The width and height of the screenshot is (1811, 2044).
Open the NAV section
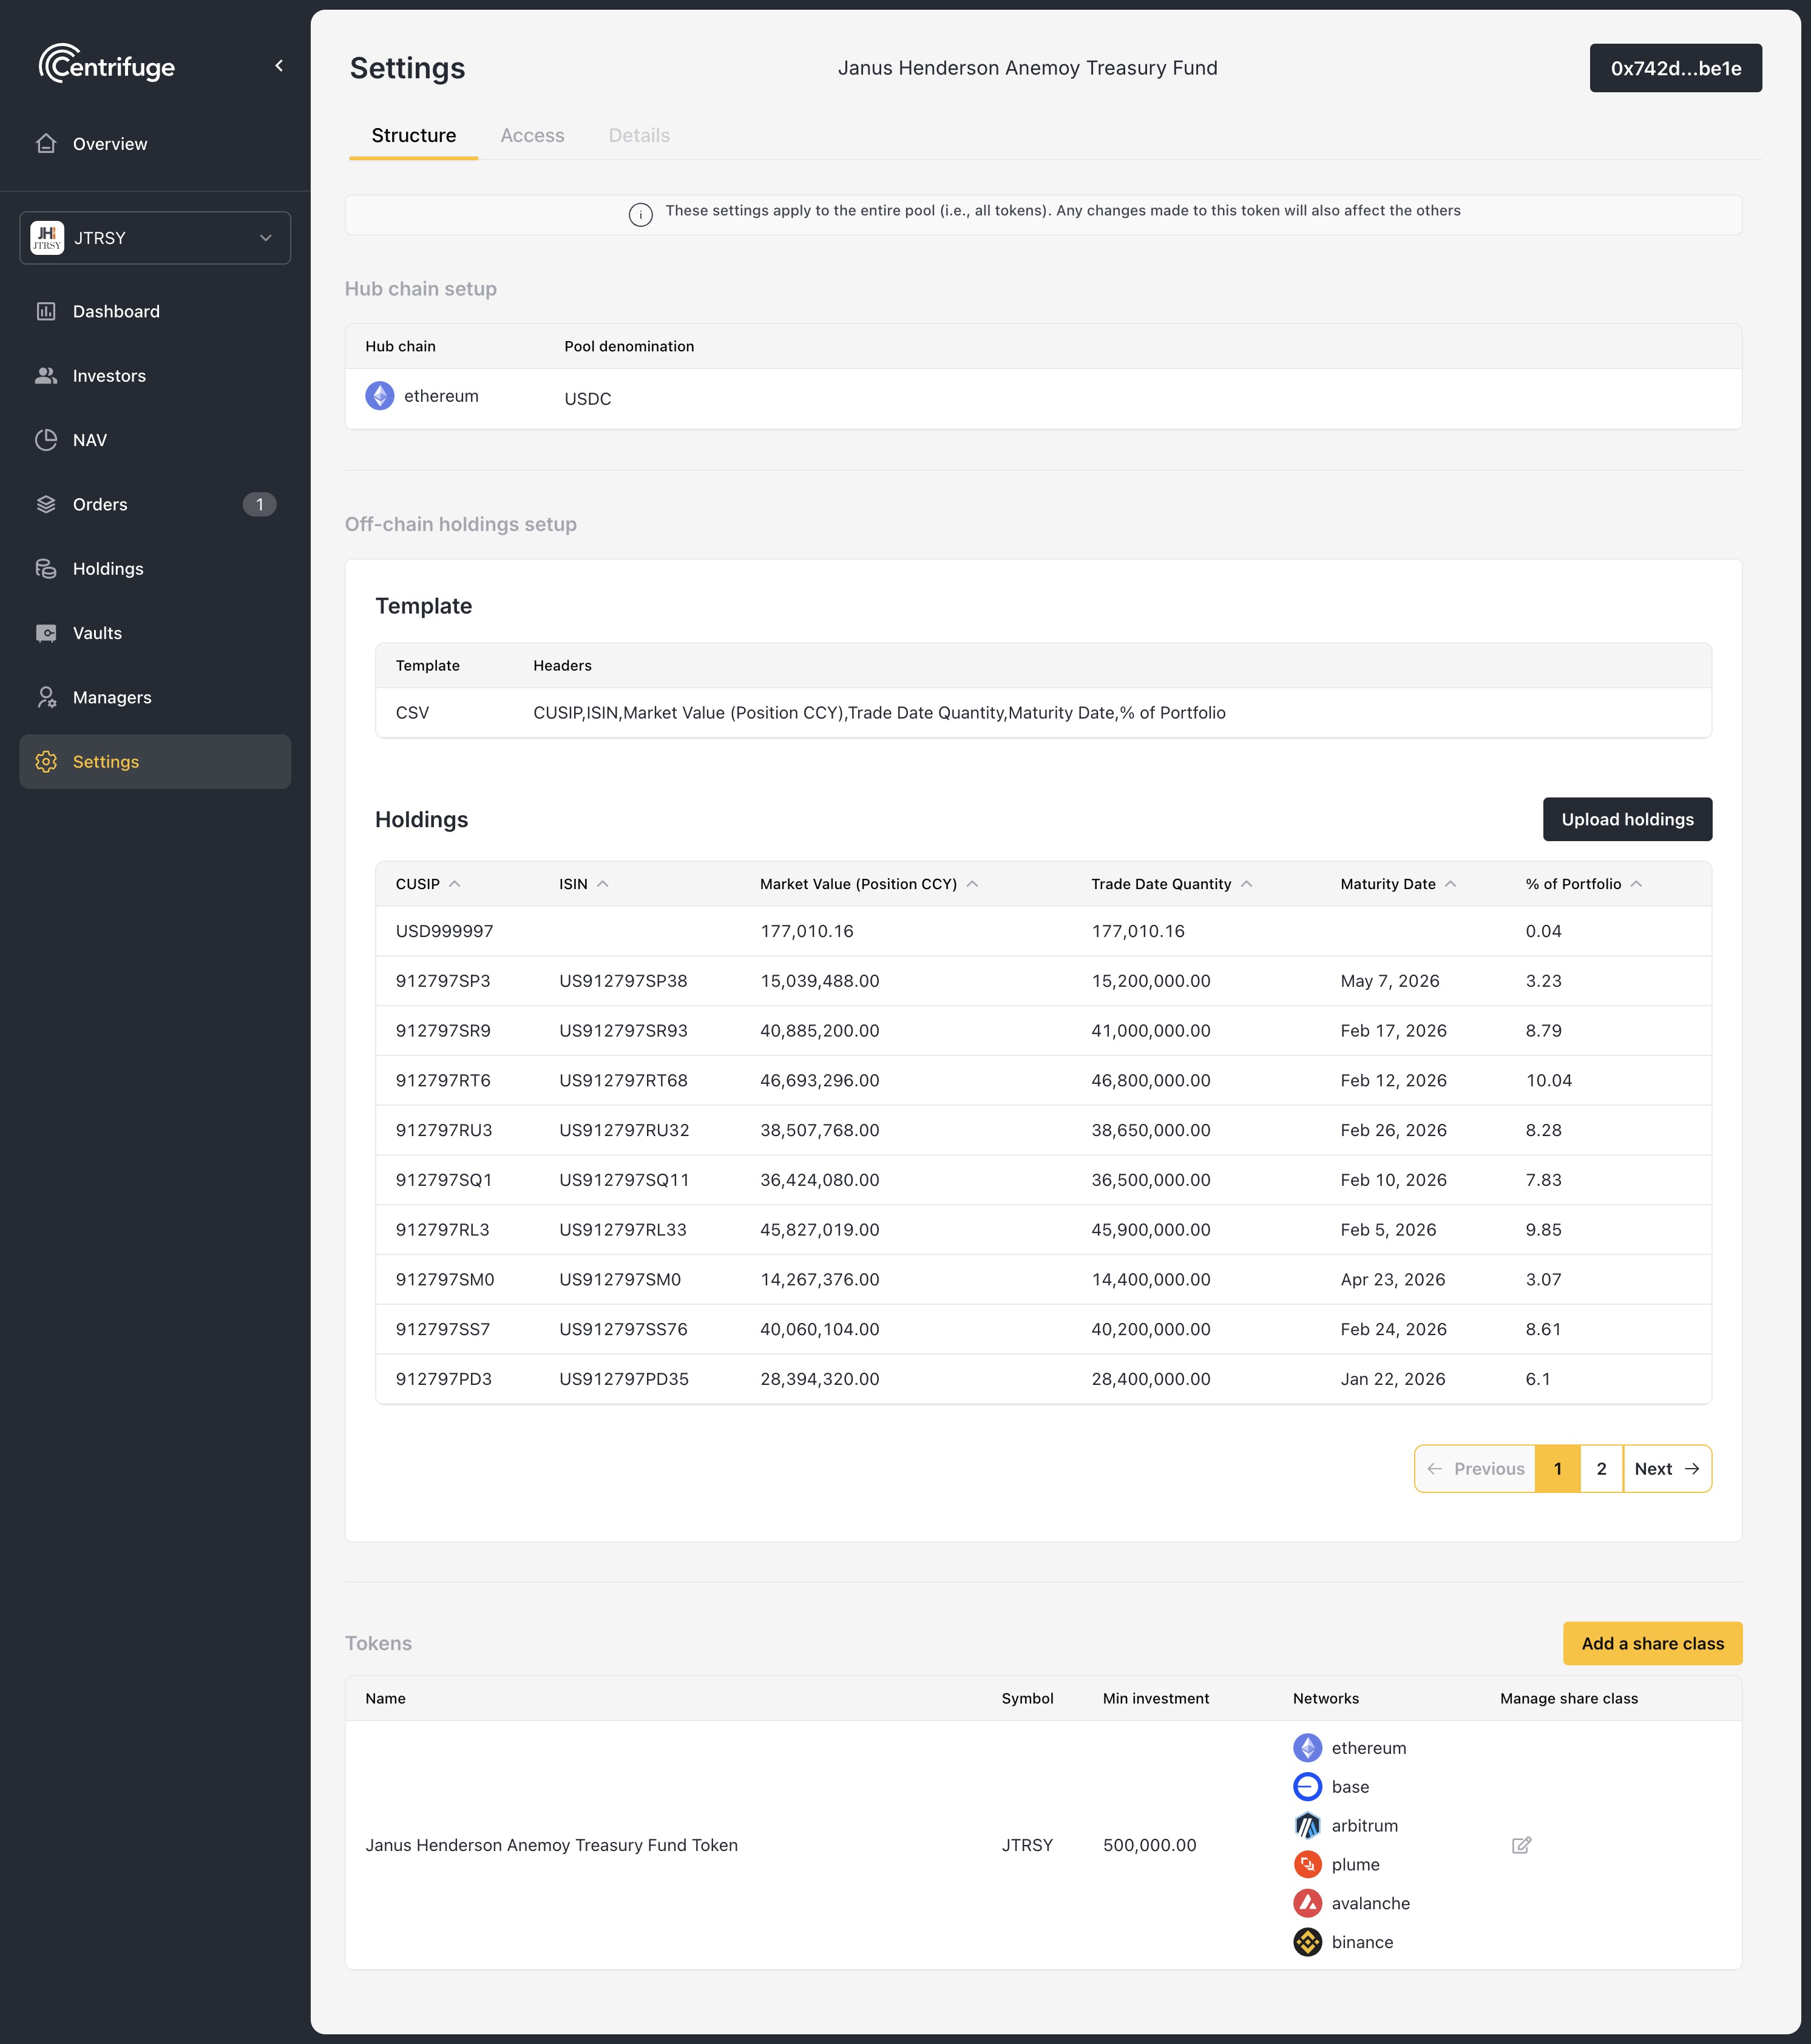tap(89, 440)
